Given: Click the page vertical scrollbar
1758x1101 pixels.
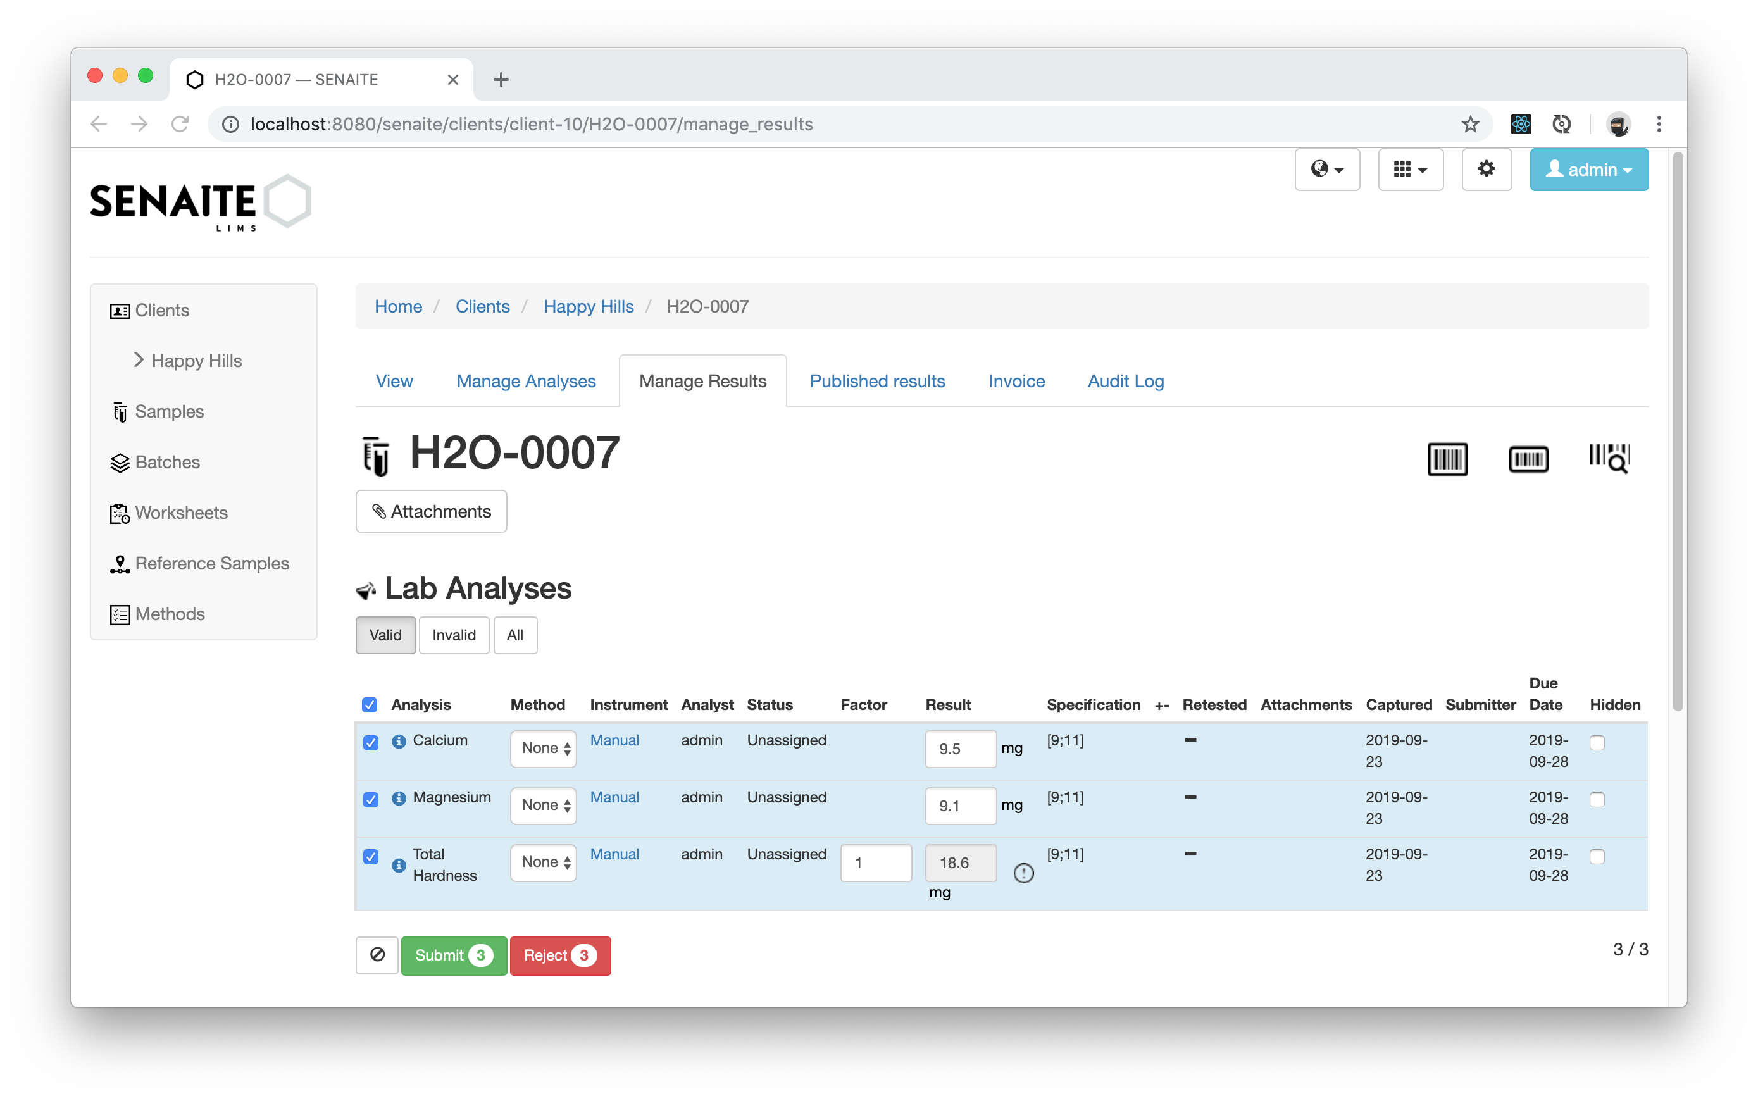Looking at the screenshot, I should [1677, 431].
